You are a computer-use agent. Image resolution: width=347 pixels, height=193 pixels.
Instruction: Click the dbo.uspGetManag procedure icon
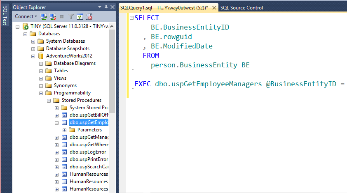pos(64,137)
